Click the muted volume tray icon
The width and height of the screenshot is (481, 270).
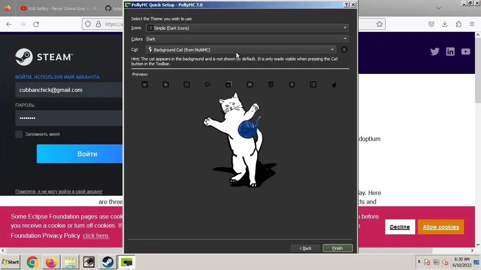446,262
